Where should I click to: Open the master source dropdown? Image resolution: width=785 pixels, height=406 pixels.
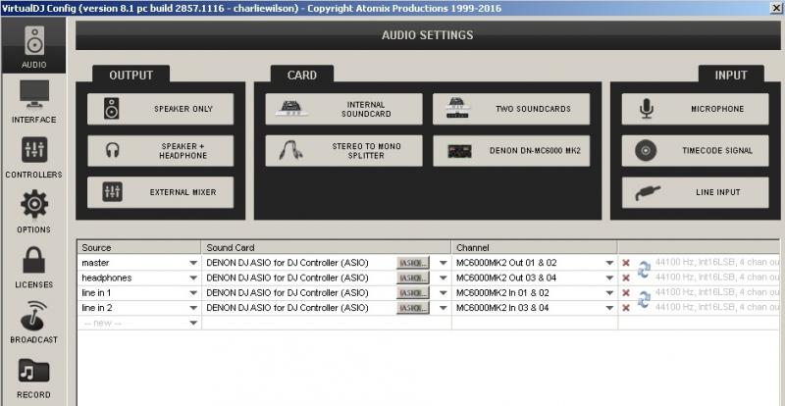coord(193,263)
